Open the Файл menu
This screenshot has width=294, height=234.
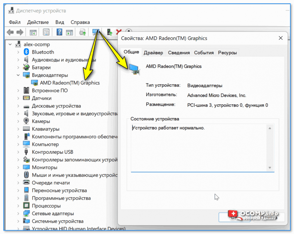[15, 22]
